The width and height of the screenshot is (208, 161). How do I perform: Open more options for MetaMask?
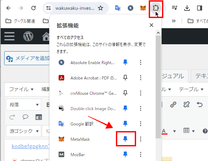click(x=141, y=139)
